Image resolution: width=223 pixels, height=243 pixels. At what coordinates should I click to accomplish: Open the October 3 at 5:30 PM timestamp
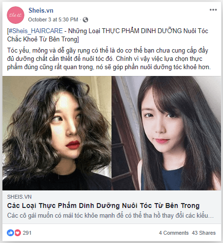click(x=53, y=19)
